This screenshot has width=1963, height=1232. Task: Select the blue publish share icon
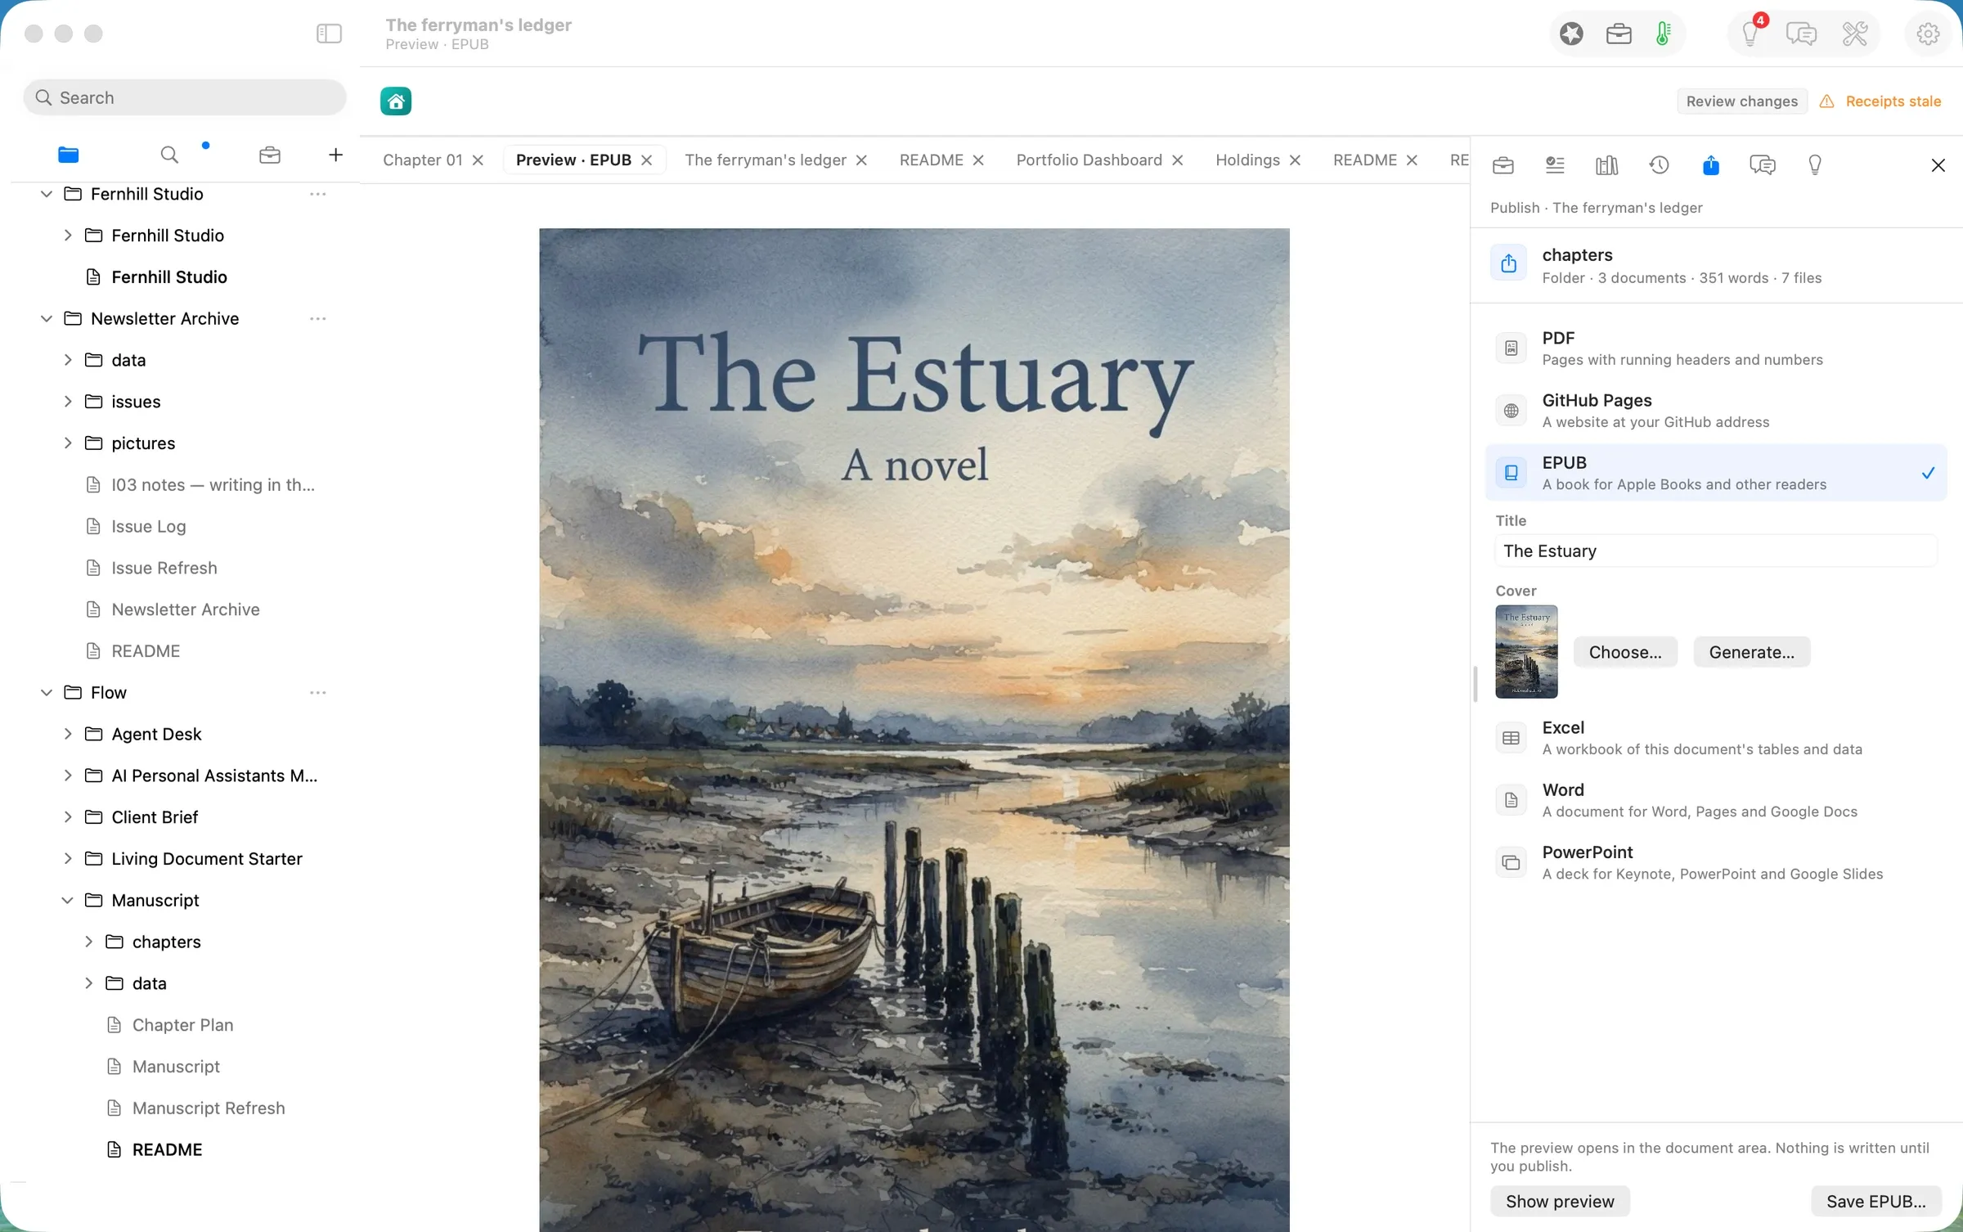click(1710, 165)
